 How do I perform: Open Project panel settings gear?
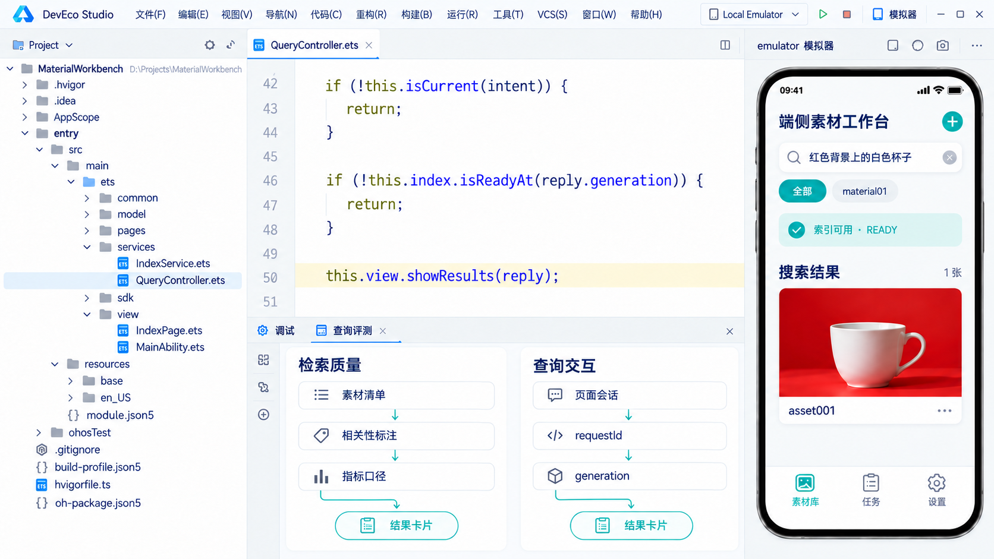(x=210, y=45)
